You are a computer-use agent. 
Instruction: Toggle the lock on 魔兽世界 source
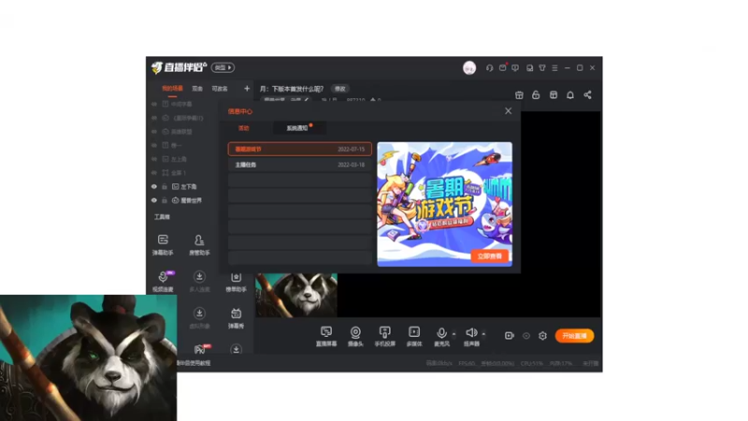pos(165,200)
